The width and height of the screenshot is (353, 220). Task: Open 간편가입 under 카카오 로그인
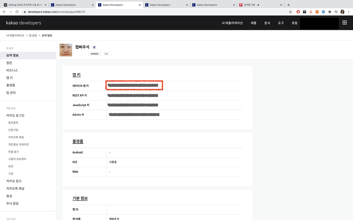point(13,130)
